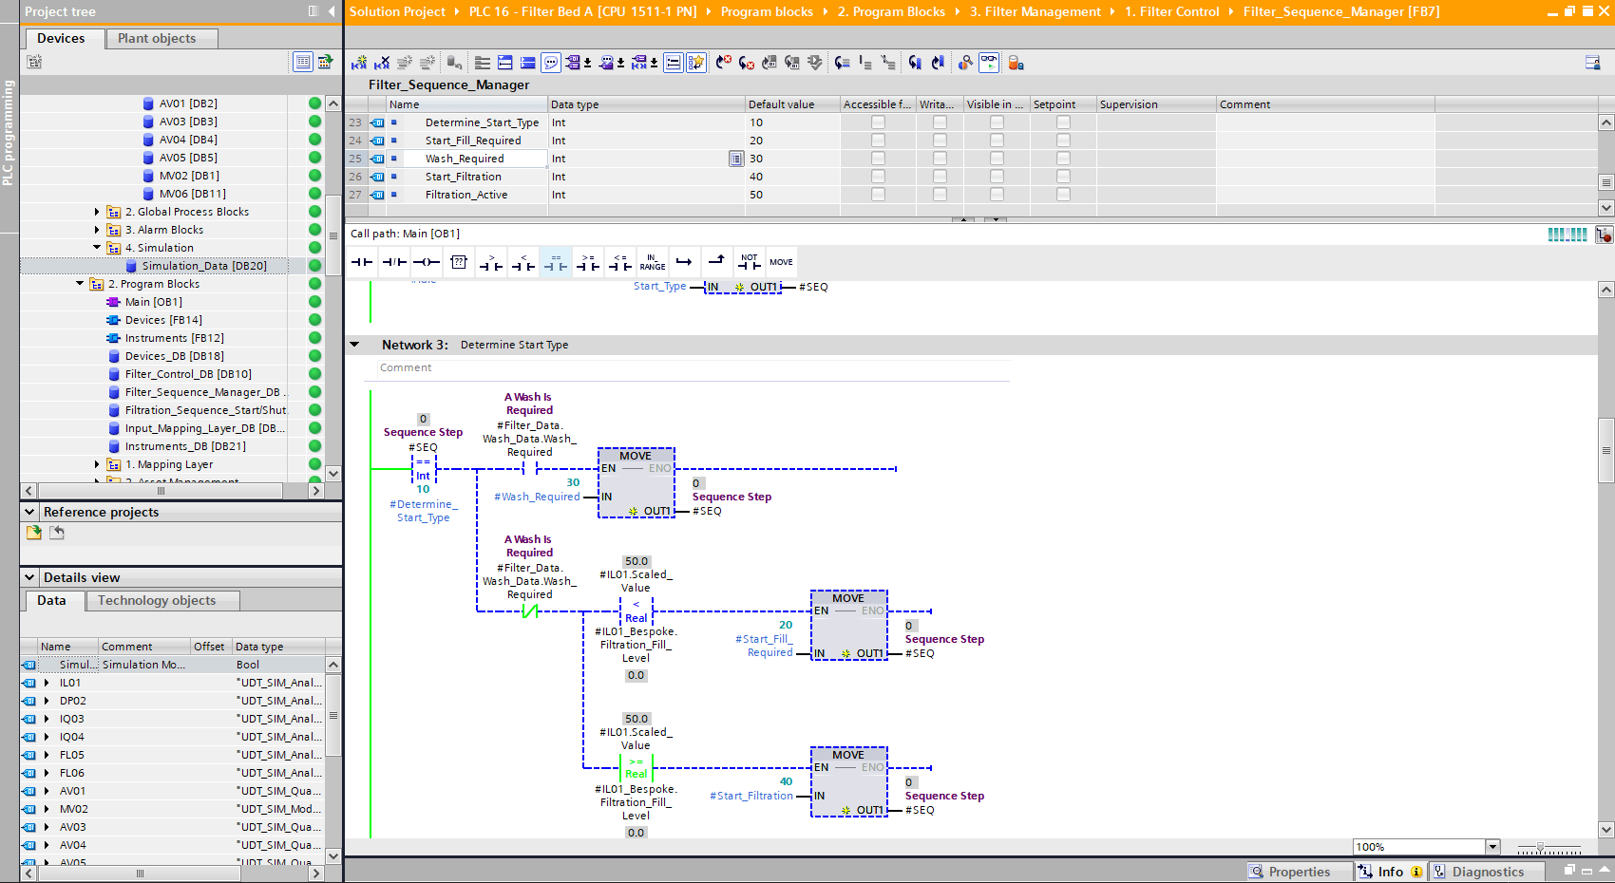Switch to the Plant objects tab
Screen dimensions: 1615x883
point(157,38)
